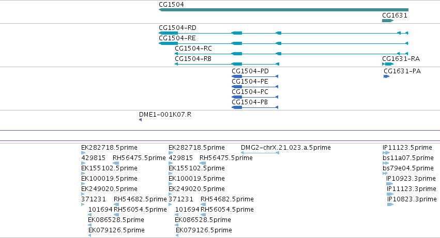The width and height of the screenshot is (440, 238).
Task: Click the rightmost RH54682.5prime EST block
Action: 203,204
